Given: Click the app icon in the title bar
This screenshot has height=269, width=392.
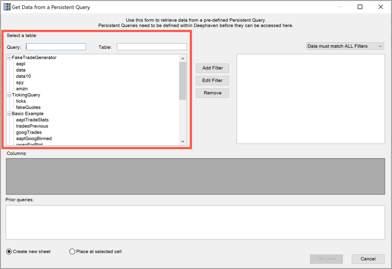Looking at the screenshot, I should click(7, 7).
